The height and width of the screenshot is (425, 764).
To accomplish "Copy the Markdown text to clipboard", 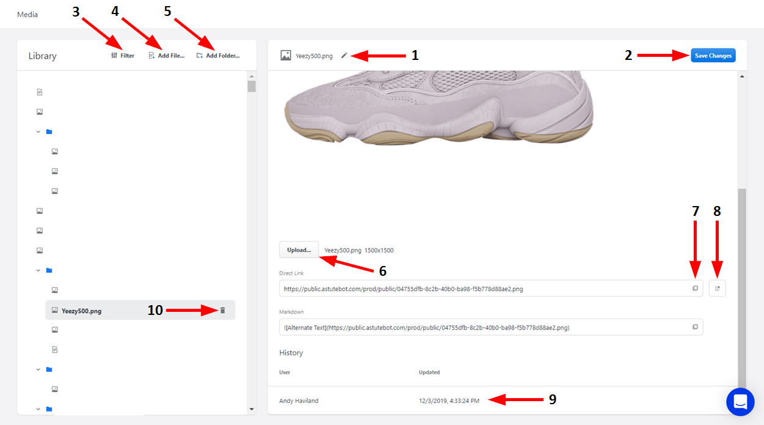I will pyautogui.click(x=695, y=327).
